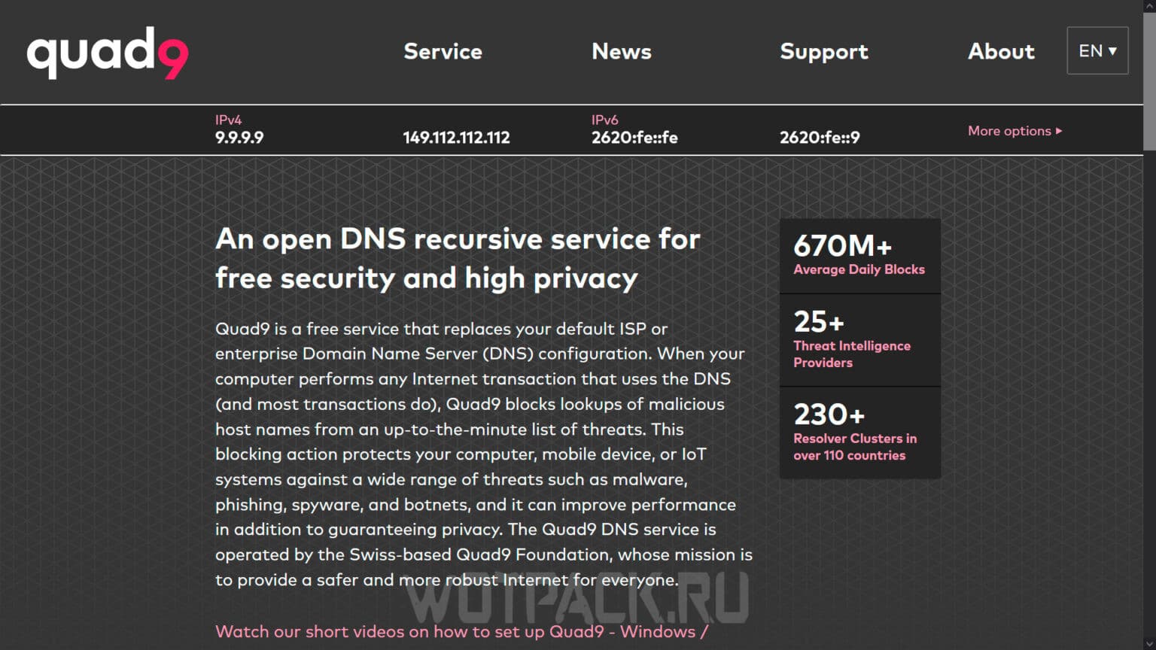This screenshot has height=650, width=1156.
Task: Open the About menu
Action: [x=1001, y=51]
